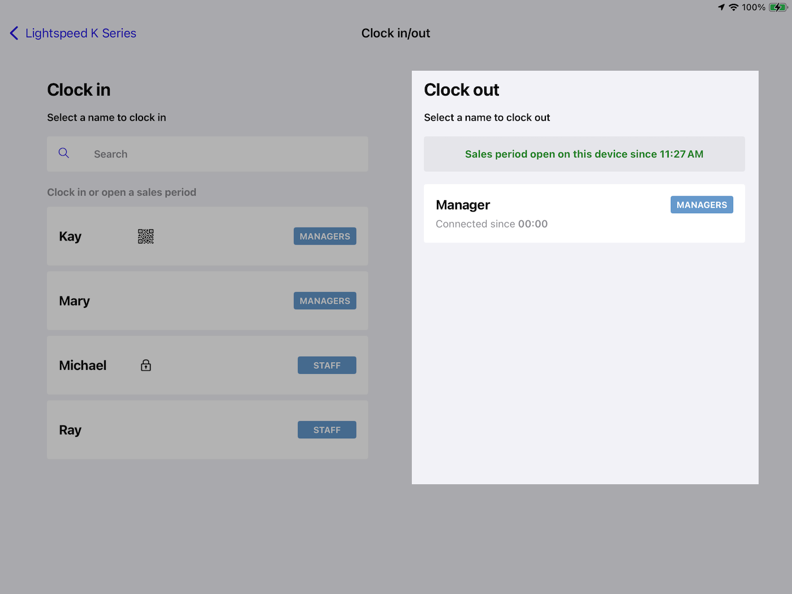
Task: Select Mary from the clock in list
Action: (x=170, y=300)
